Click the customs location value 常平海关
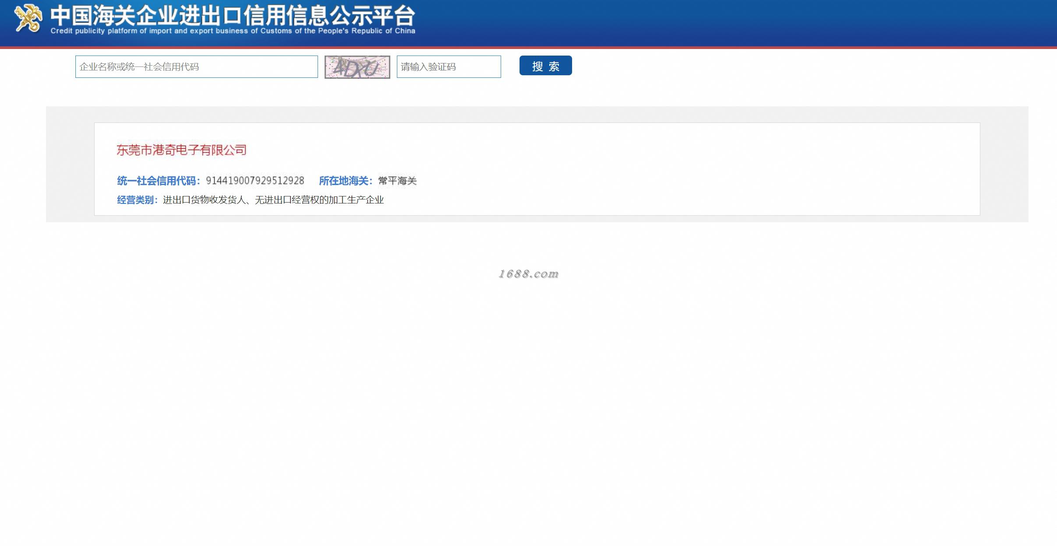Screen dimensions: 1057x546 pos(397,181)
